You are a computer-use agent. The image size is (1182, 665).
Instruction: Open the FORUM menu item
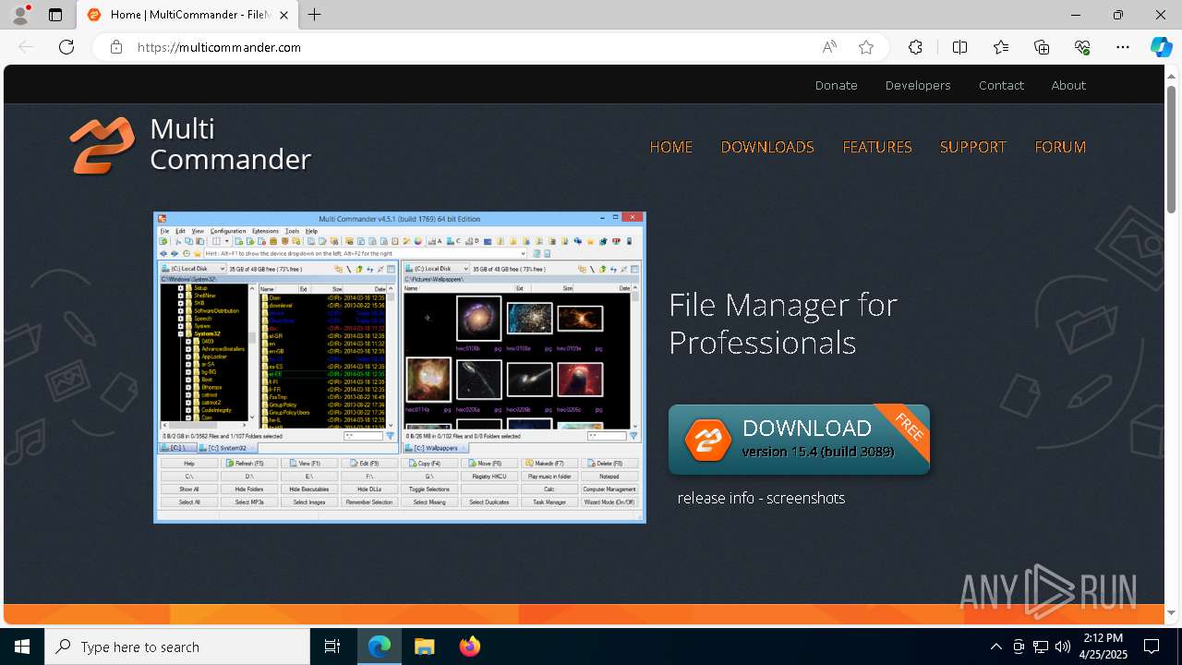pyautogui.click(x=1060, y=147)
